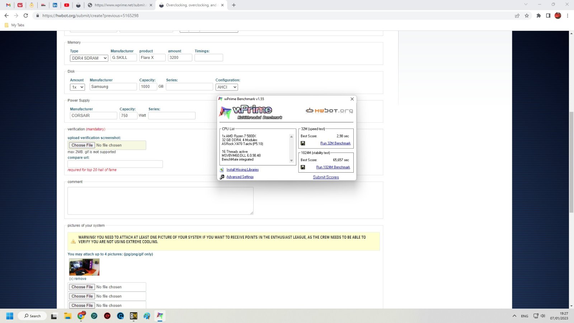Viewport: 574px width, 323px height.
Task: Edit memory amount 3200 field
Action: point(180,57)
